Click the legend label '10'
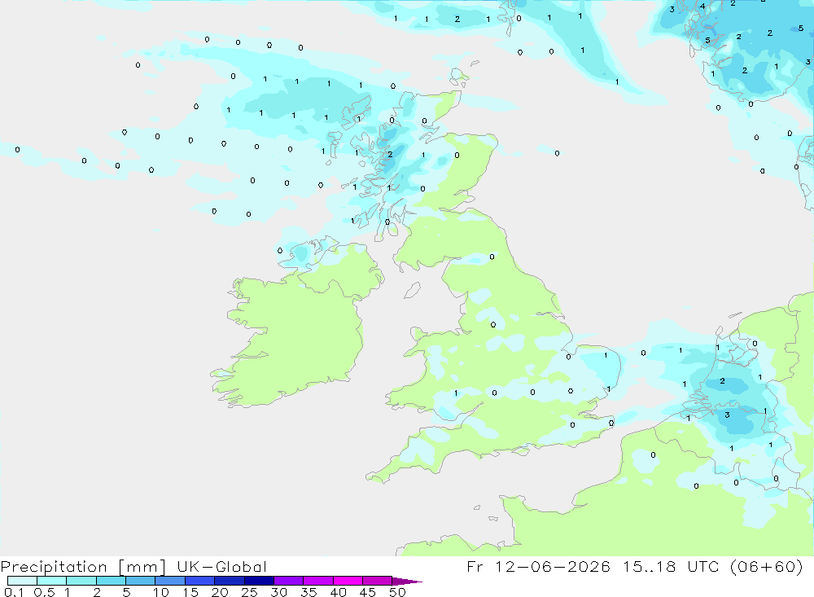814x597 pixels. 161,592
